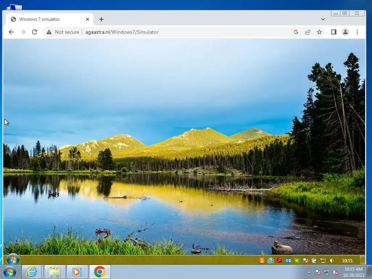This screenshot has height=279, width=372.
Task: Click the Not secure warning indicator
Action: point(63,32)
